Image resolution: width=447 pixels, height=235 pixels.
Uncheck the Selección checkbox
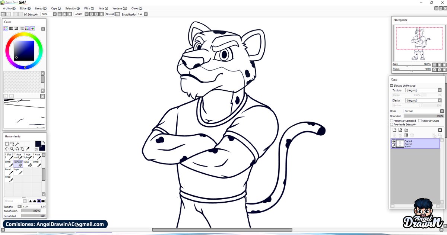pyautogui.click(x=26, y=15)
